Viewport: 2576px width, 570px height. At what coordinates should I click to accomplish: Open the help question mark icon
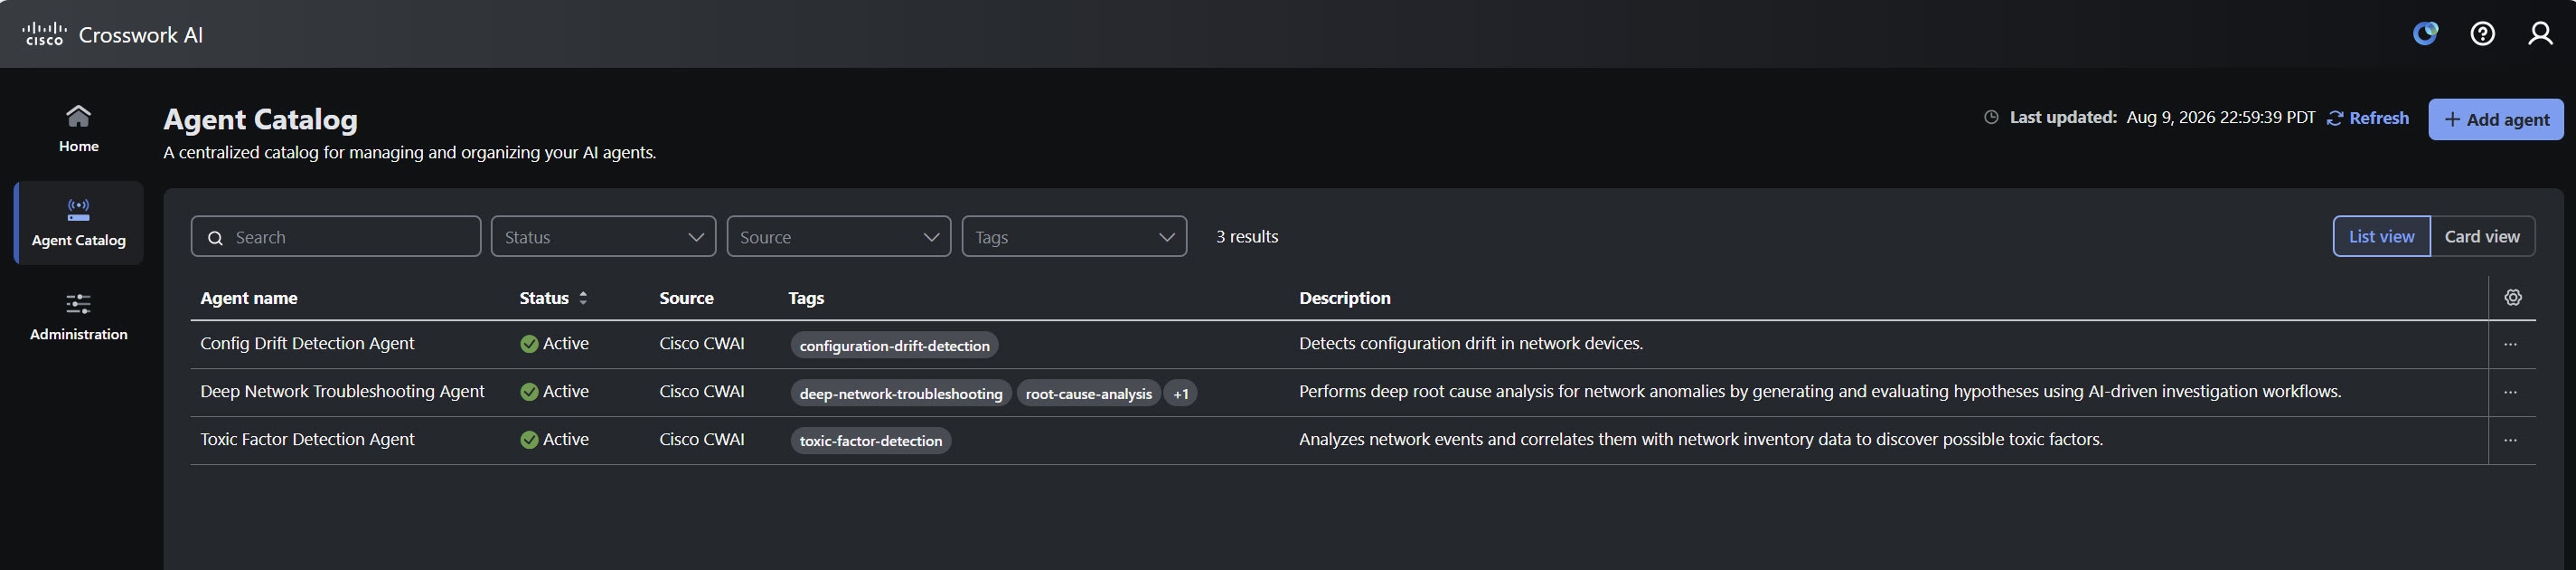point(2482,34)
